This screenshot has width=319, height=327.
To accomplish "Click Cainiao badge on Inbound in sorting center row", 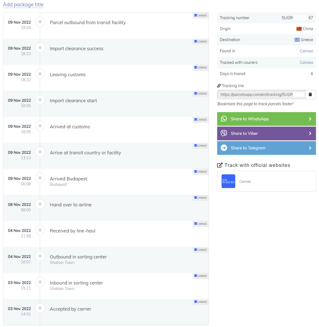I will click(201, 276).
